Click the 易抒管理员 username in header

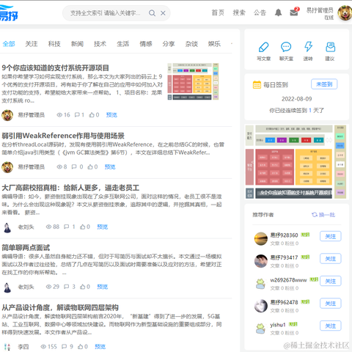pyautogui.click(x=320, y=10)
